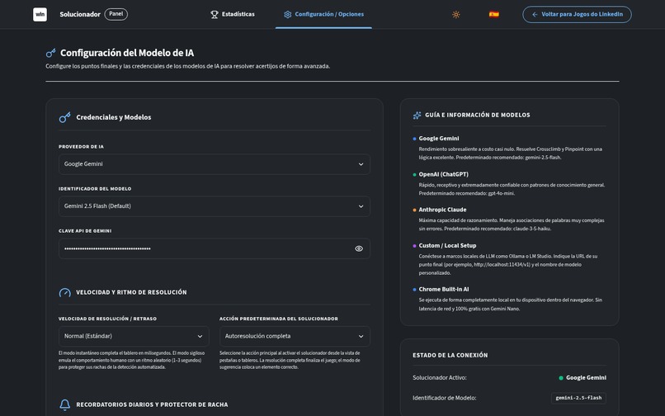Viewport: 665px width, 416px height.
Task: Click the Solucionador Activo label
Action: (x=440, y=377)
